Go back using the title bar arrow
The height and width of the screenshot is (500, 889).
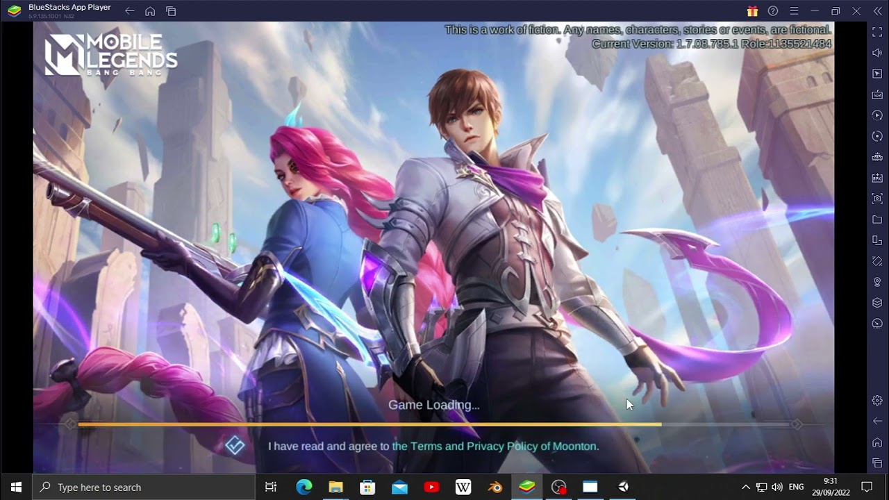[x=129, y=11]
